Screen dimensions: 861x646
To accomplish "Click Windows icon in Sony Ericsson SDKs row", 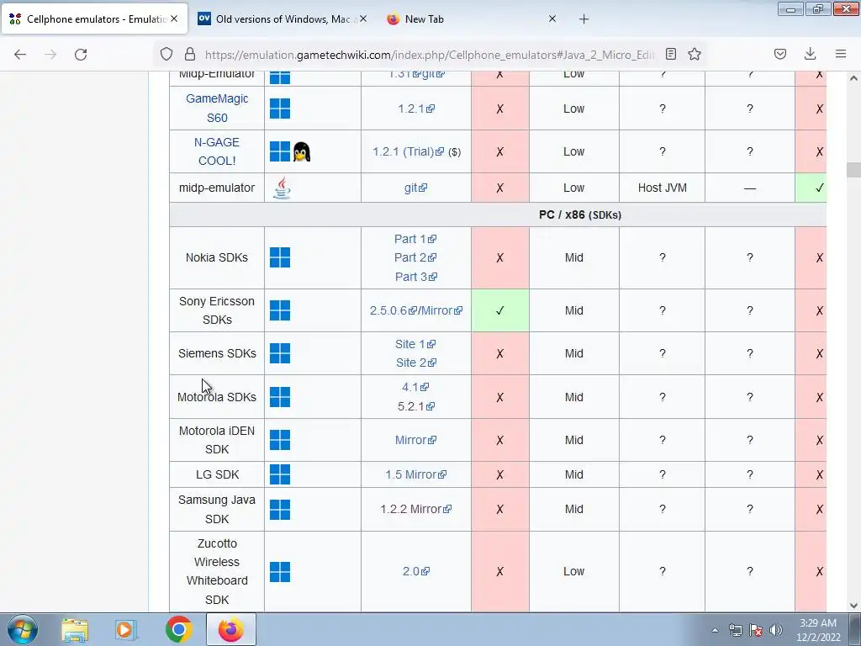I will [280, 310].
